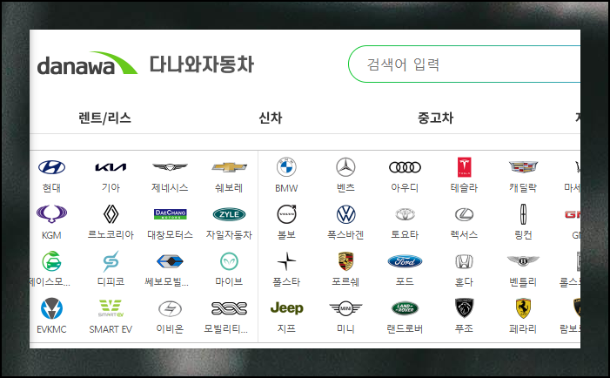The width and height of the screenshot is (610, 378).
Task: Select the Honda (혼다) brand logo
Action: pyautogui.click(x=464, y=261)
